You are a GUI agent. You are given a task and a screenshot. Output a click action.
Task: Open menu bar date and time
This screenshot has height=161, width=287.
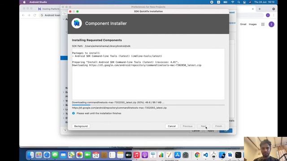tap(264, 2)
